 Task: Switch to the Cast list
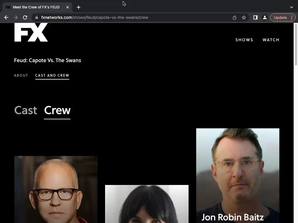(x=26, y=110)
